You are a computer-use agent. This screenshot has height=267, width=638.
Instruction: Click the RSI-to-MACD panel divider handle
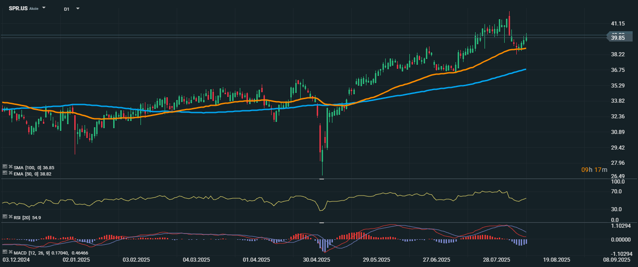tap(321, 222)
